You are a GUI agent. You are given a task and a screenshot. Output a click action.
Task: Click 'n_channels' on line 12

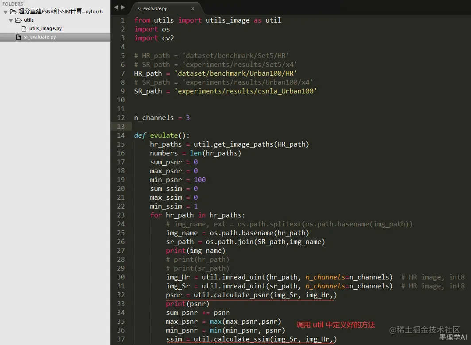pyautogui.click(x=154, y=117)
